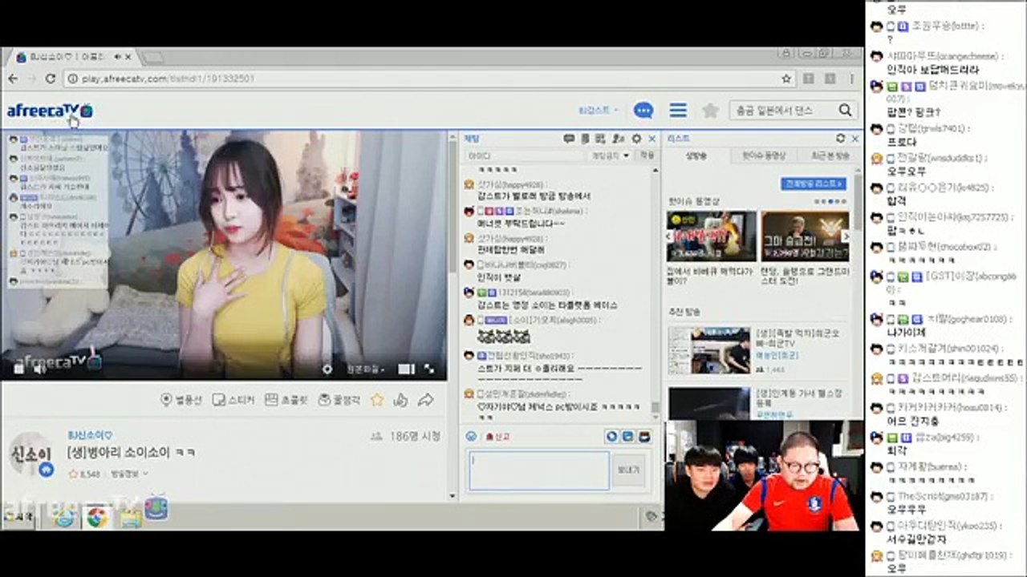This screenshot has width=1027, height=577.
Task: Open the hamburger list menu in header
Action: [678, 111]
